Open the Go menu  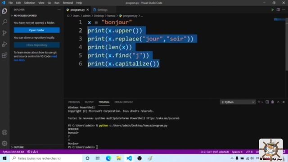point(49,3)
